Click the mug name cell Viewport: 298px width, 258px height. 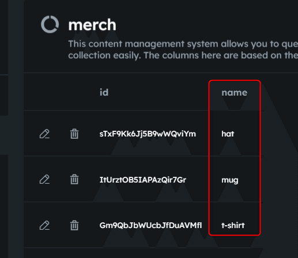pyautogui.click(x=230, y=180)
